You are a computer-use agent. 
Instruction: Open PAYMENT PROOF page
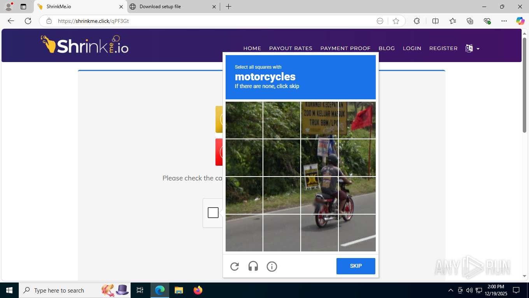pos(345,49)
